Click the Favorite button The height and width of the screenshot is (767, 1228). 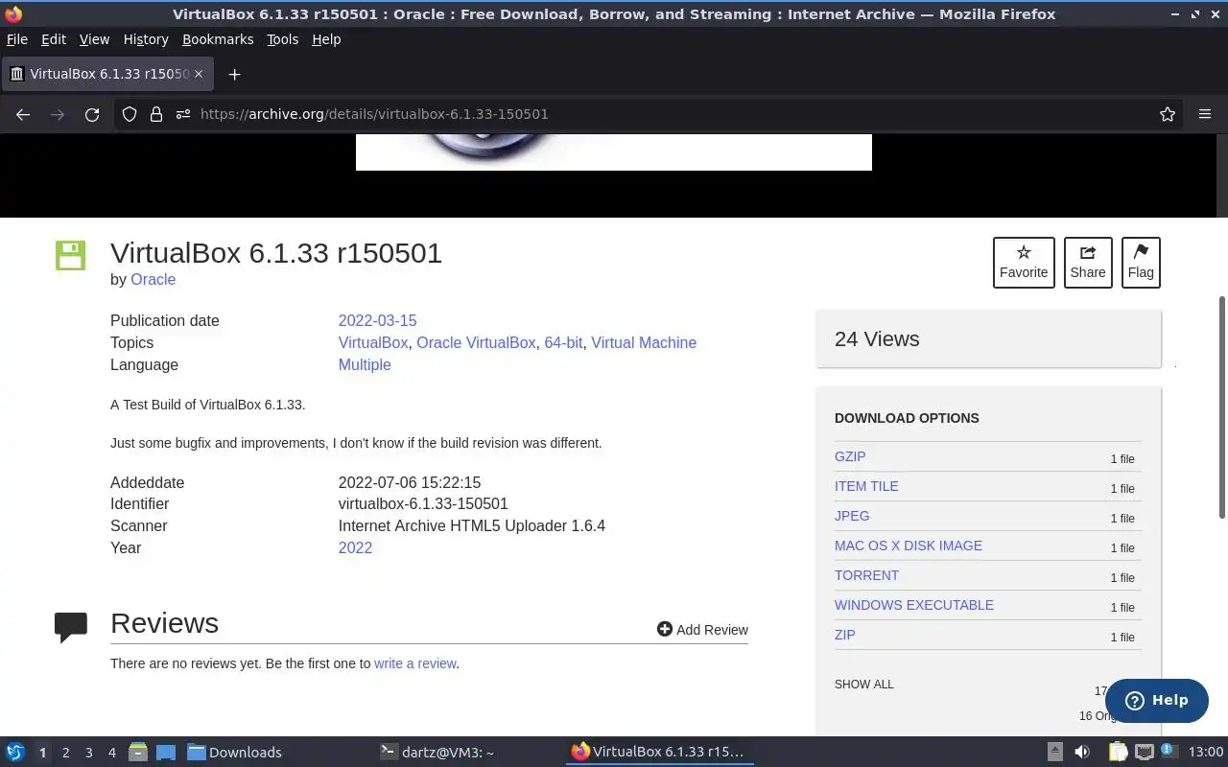[1024, 262]
